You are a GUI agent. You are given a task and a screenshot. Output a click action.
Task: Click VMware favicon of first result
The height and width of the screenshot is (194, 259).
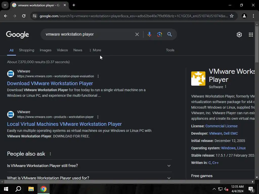click(x=11, y=74)
